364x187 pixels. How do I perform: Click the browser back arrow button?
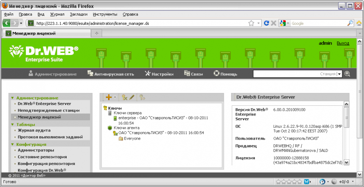[x=7, y=23]
